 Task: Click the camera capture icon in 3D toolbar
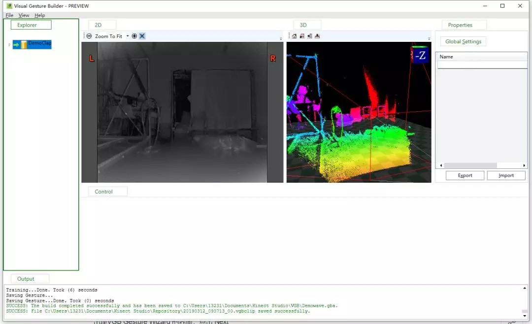[302, 36]
